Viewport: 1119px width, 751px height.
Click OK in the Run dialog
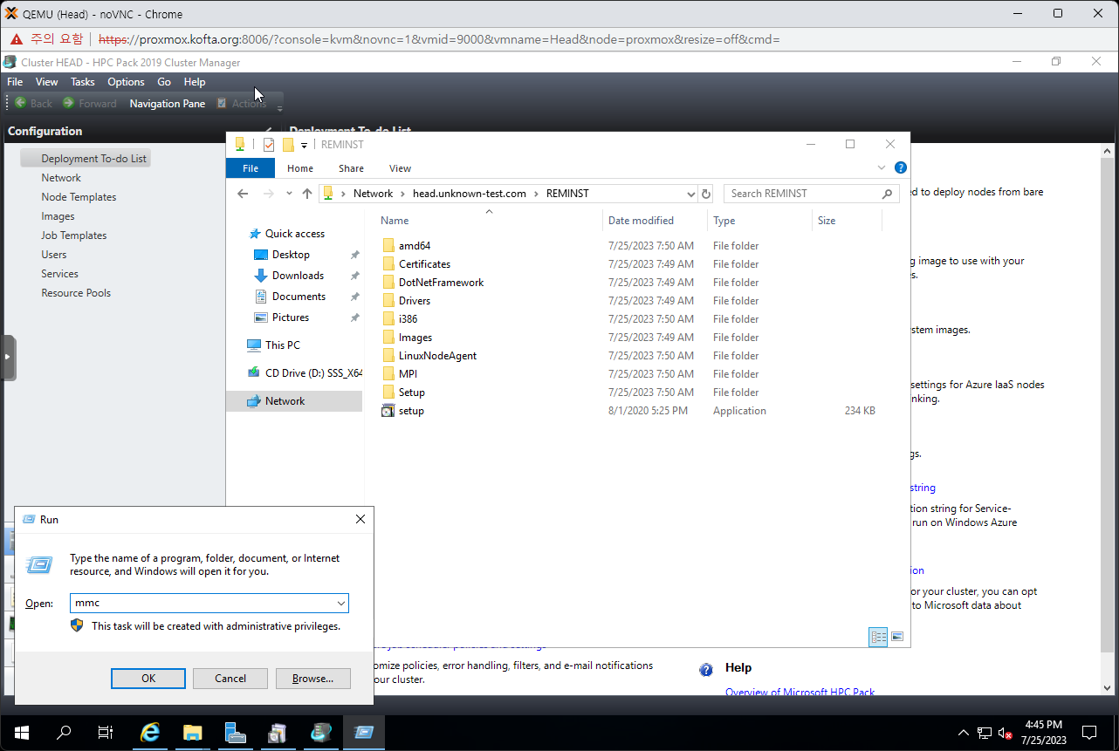148,679
